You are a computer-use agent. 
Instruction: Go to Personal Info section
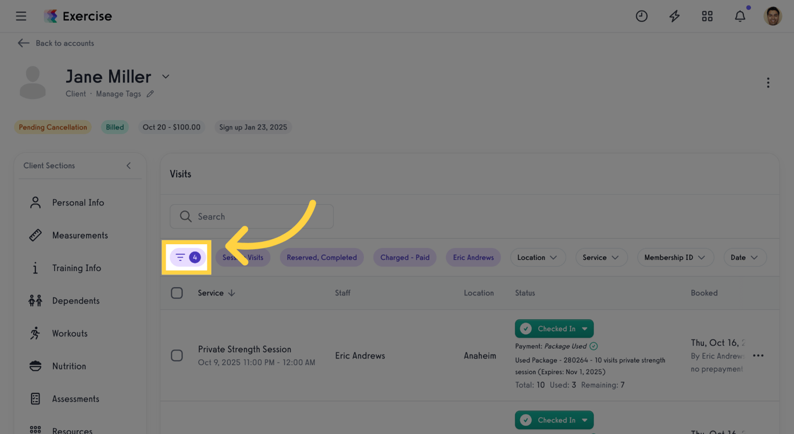click(x=78, y=202)
